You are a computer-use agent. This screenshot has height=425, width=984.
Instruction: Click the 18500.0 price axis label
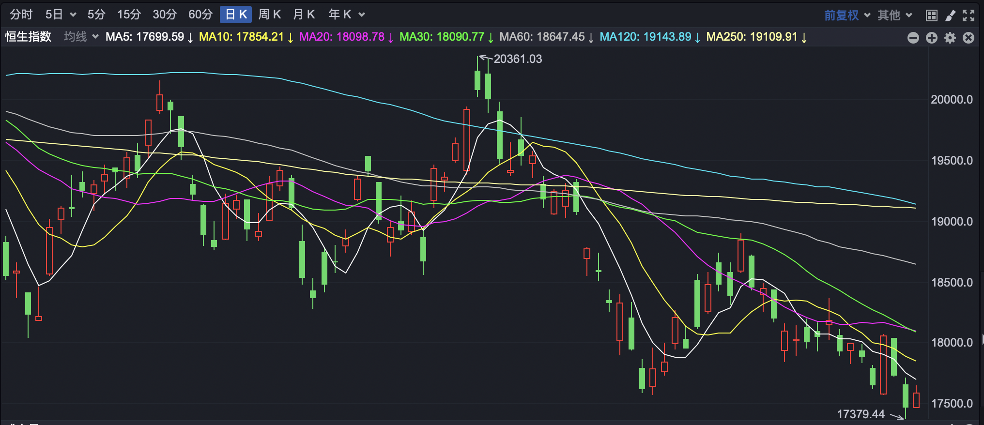click(x=952, y=283)
